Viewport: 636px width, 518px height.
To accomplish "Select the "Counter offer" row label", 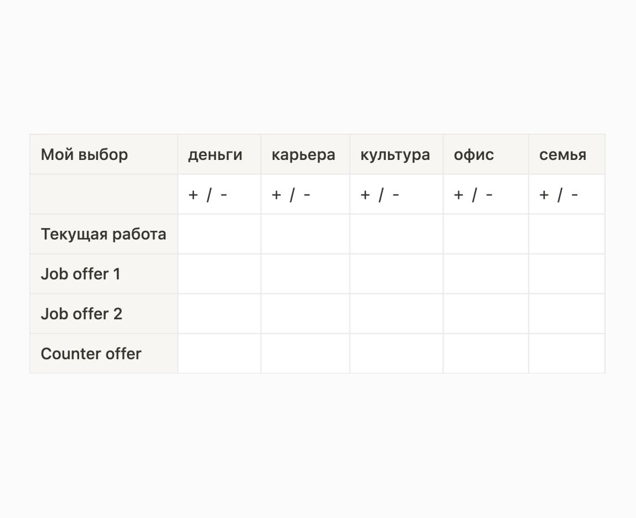I will click(104, 353).
